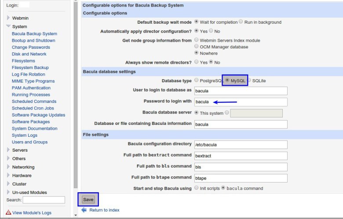343x219 pixels.
Task: Select Nowhere for node group information
Action: pyautogui.click(x=196, y=53)
